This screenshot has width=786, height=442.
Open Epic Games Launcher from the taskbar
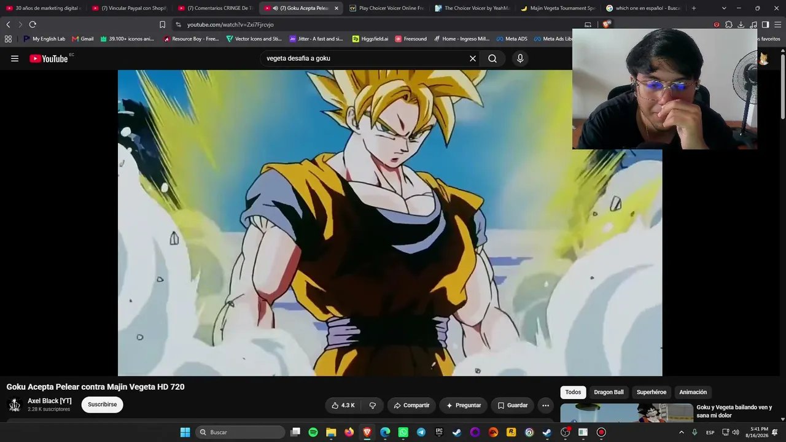[439, 432]
